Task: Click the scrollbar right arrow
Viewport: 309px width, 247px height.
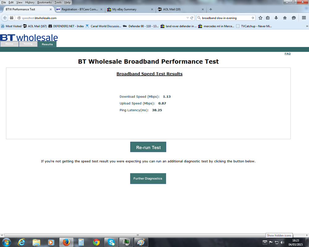Action: click(307, 235)
